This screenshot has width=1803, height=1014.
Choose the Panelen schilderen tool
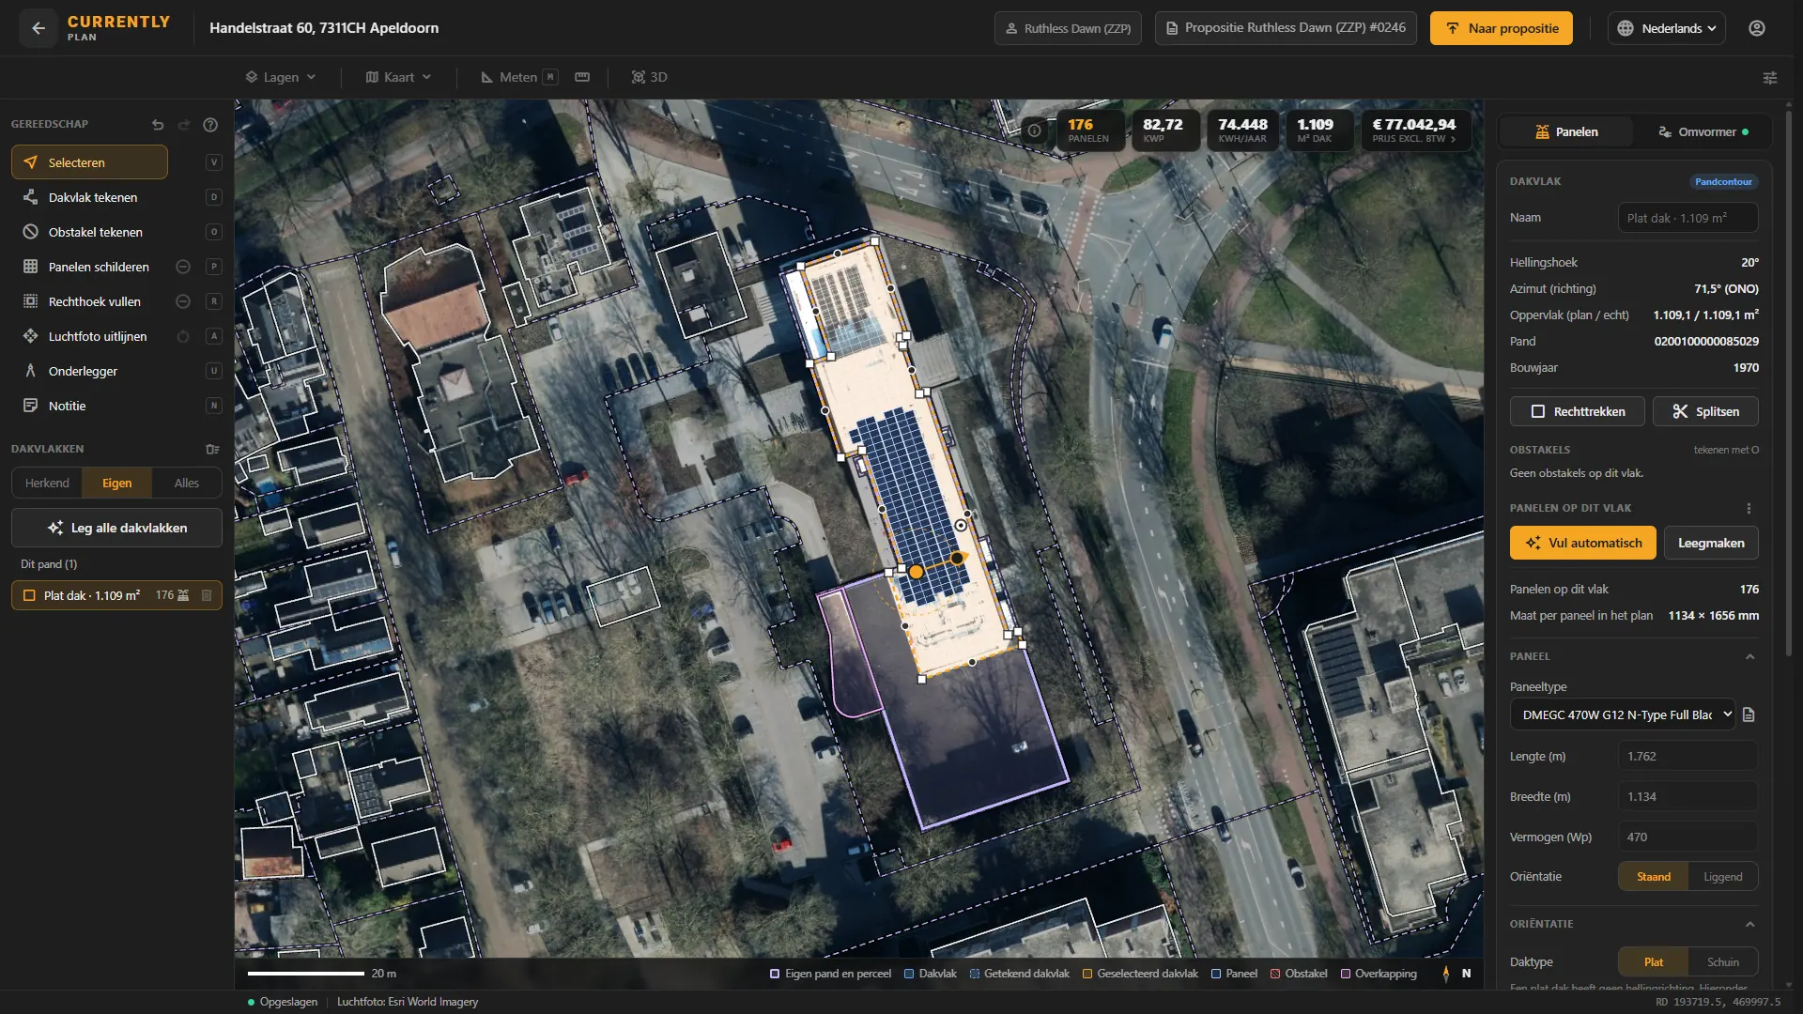click(90, 267)
